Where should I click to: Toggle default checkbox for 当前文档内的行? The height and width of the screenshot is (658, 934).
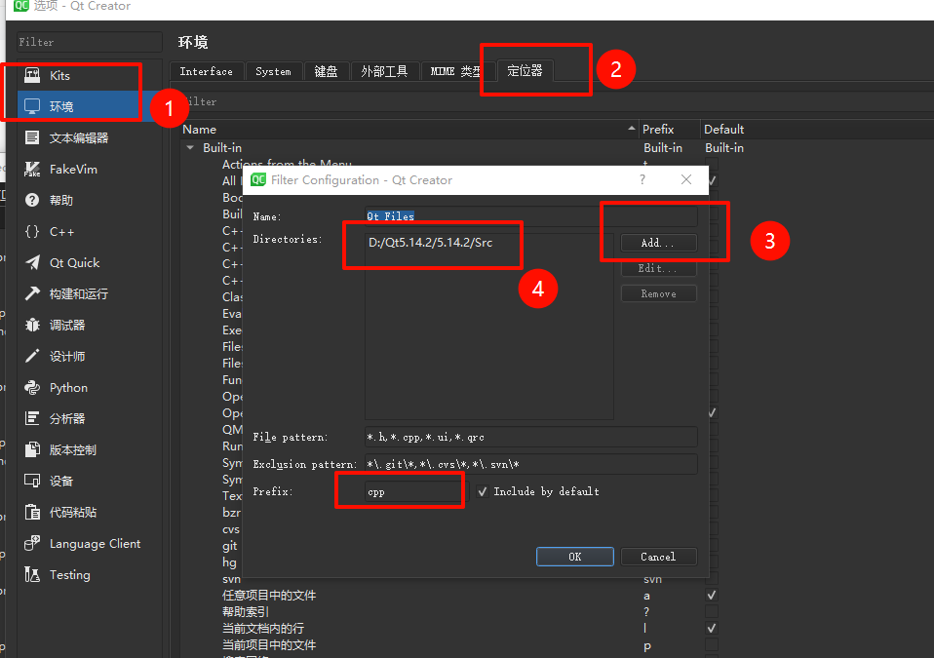(x=711, y=628)
